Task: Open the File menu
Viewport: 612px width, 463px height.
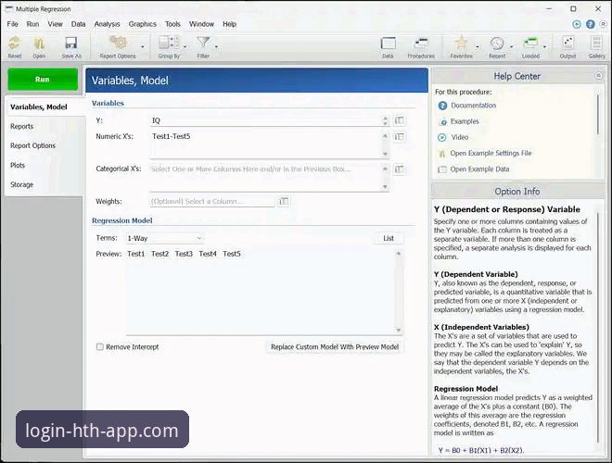Action: click(x=12, y=24)
